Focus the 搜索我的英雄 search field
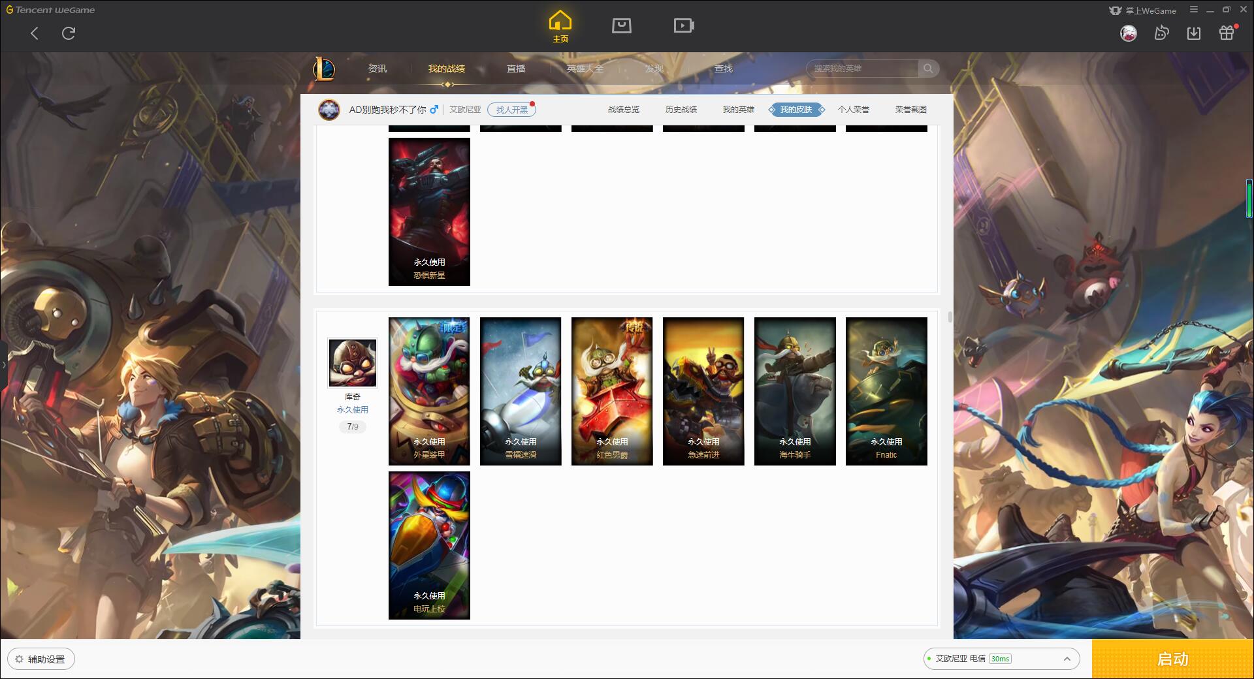 click(862, 69)
